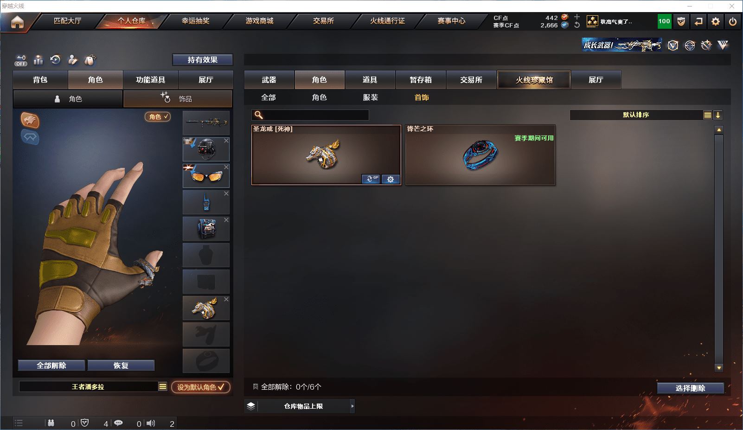743x430 pixels.
Task: Click the power exit icon
Action: pos(733,21)
